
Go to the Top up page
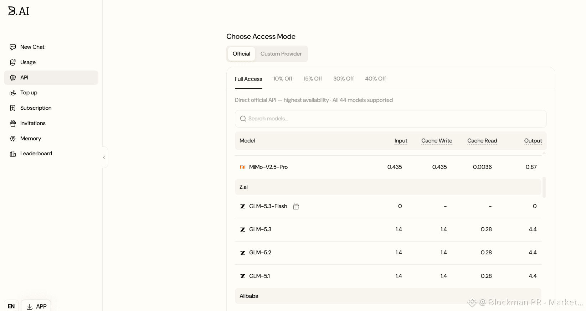pos(51,93)
